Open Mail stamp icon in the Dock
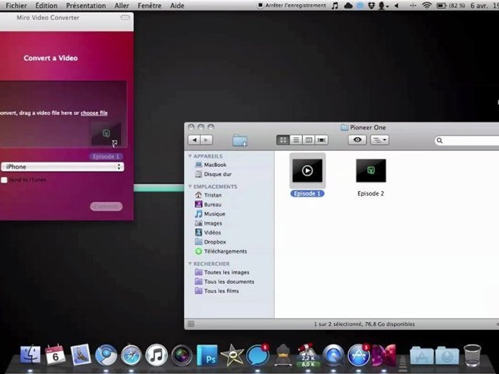499x374 pixels. tap(81, 355)
